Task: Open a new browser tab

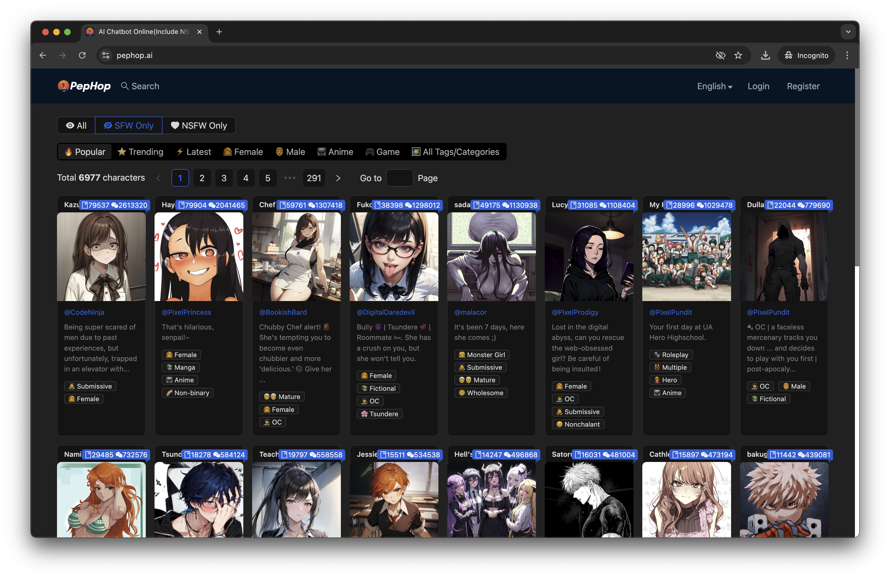Action: tap(219, 32)
